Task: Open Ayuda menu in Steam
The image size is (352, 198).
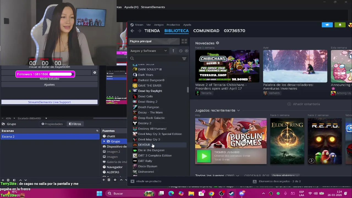Action: click(x=187, y=25)
